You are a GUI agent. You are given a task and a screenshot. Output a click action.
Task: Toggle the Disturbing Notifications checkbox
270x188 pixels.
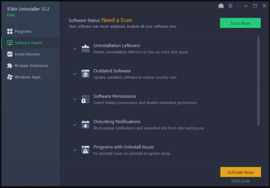point(75,124)
